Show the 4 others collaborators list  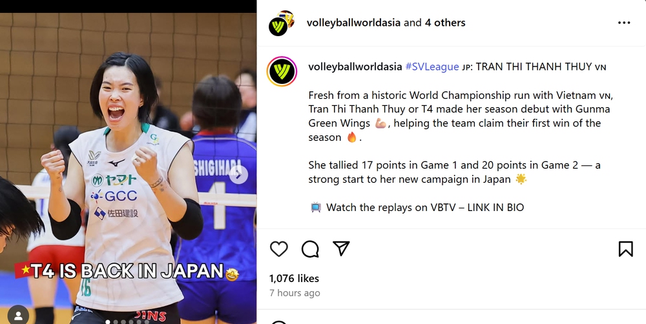click(445, 23)
